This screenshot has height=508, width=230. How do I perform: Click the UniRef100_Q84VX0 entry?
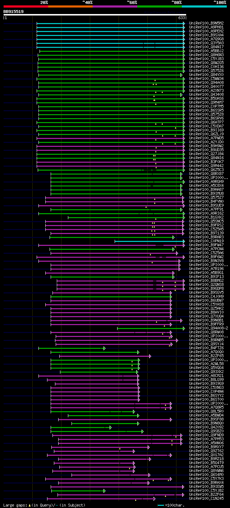[207, 75]
